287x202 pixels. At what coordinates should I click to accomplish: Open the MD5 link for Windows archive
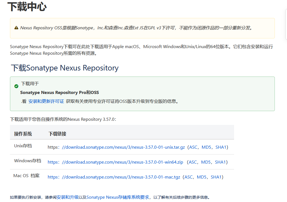[206, 162]
